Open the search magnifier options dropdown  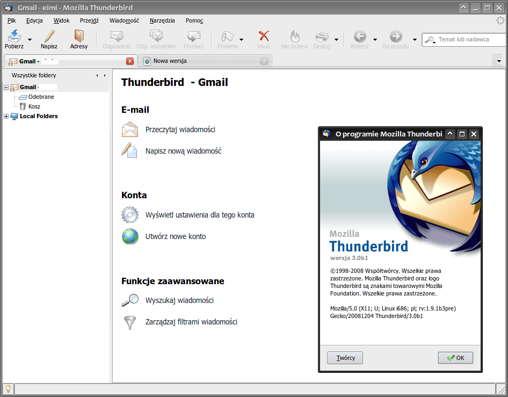pyautogui.click(x=430, y=40)
